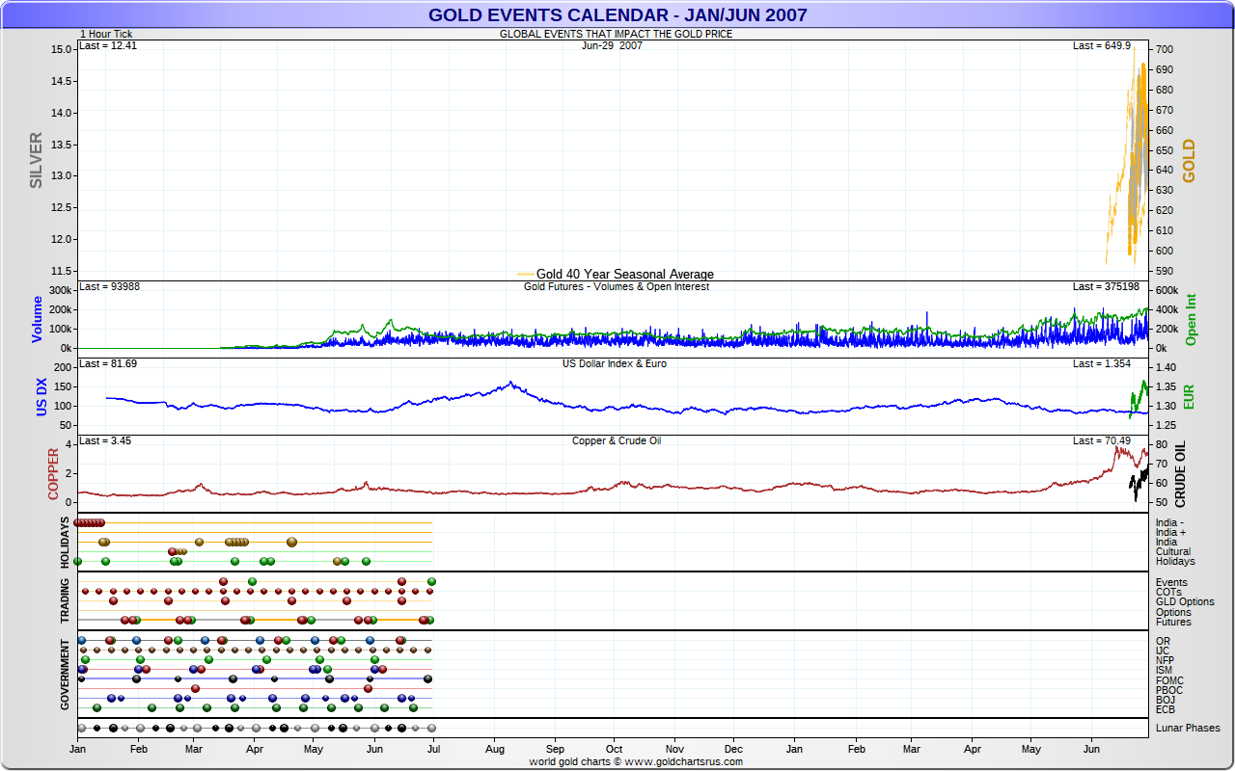Viewport: 1235px width, 771px height.
Task: Click the first blue OR marker in January
Action: 82,640
